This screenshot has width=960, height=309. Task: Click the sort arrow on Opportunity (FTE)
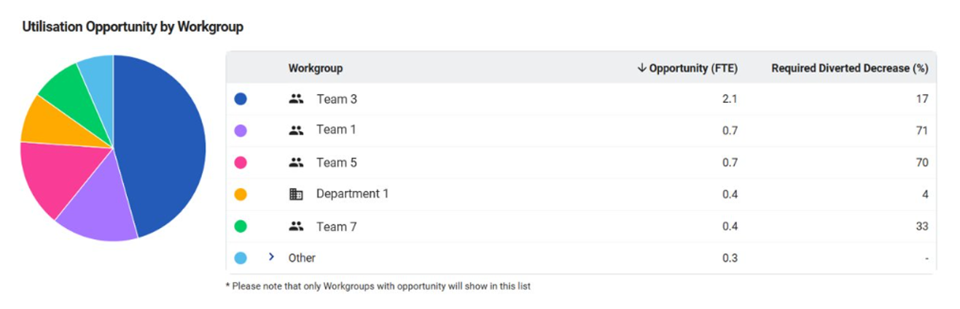642,68
